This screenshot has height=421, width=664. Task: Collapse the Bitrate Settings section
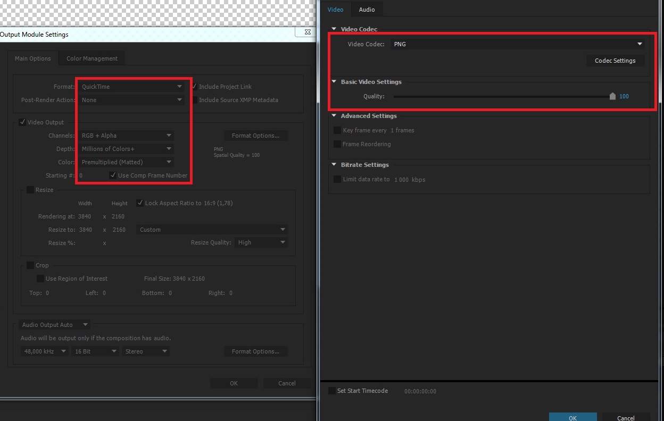tap(334, 165)
